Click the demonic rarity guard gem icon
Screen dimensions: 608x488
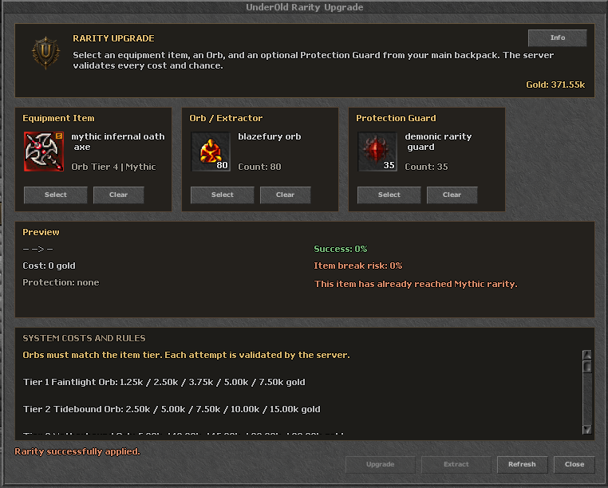coord(377,152)
